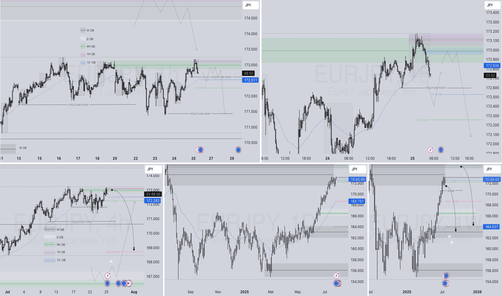502x296 pixels.
Task: Select the D OB legend entry on 1h chart
Action: click(x=87, y=39)
